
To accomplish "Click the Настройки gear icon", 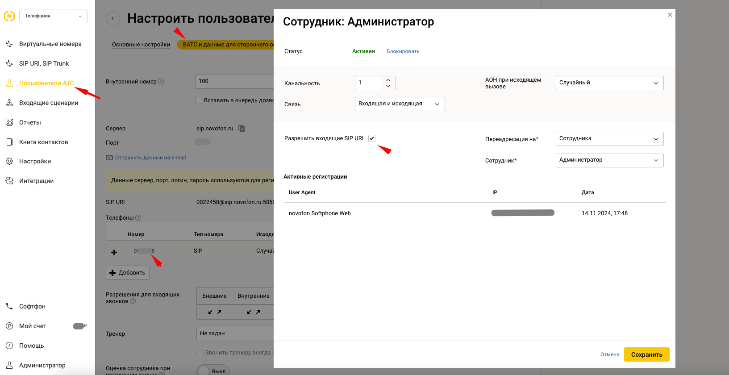I will [9, 161].
